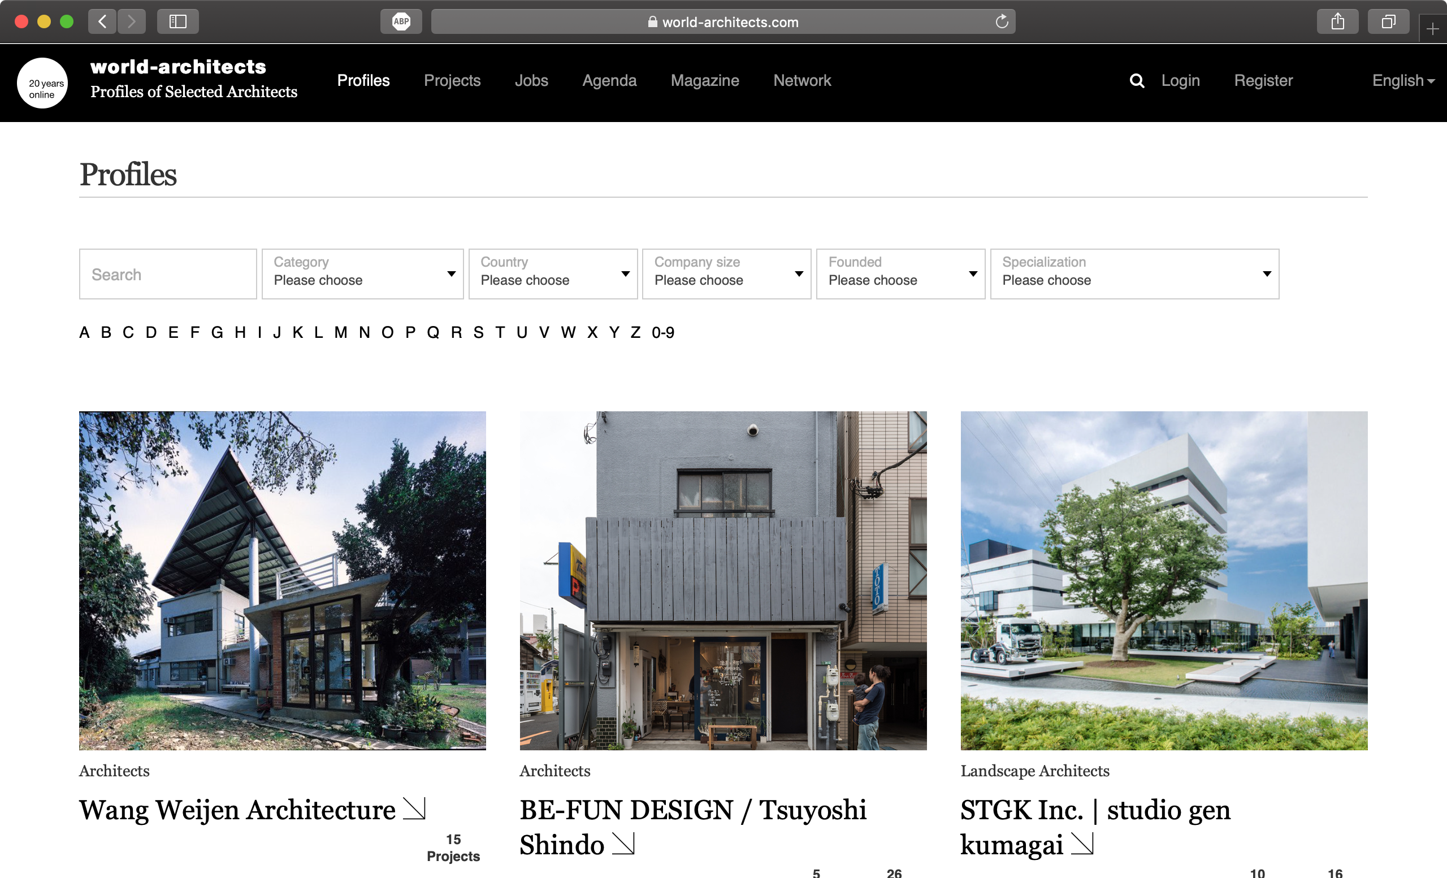This screenshot has height=878, width=1447.
Task: Click the Register button
Action: (1263, 80)
